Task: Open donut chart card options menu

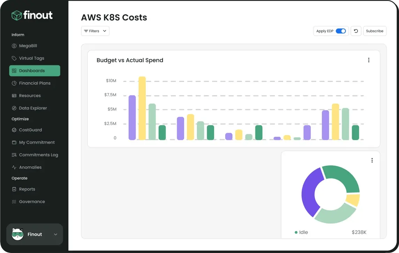Action: (x=372, y=160)
